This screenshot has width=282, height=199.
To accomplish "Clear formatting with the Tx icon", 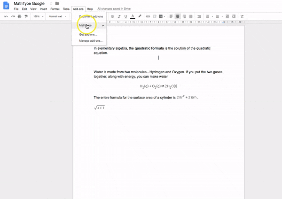I will [242, 16].
